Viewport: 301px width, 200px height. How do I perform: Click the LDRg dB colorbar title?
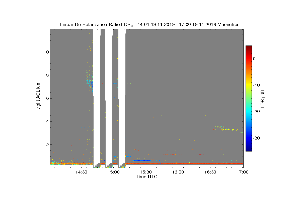coord(263,98)
